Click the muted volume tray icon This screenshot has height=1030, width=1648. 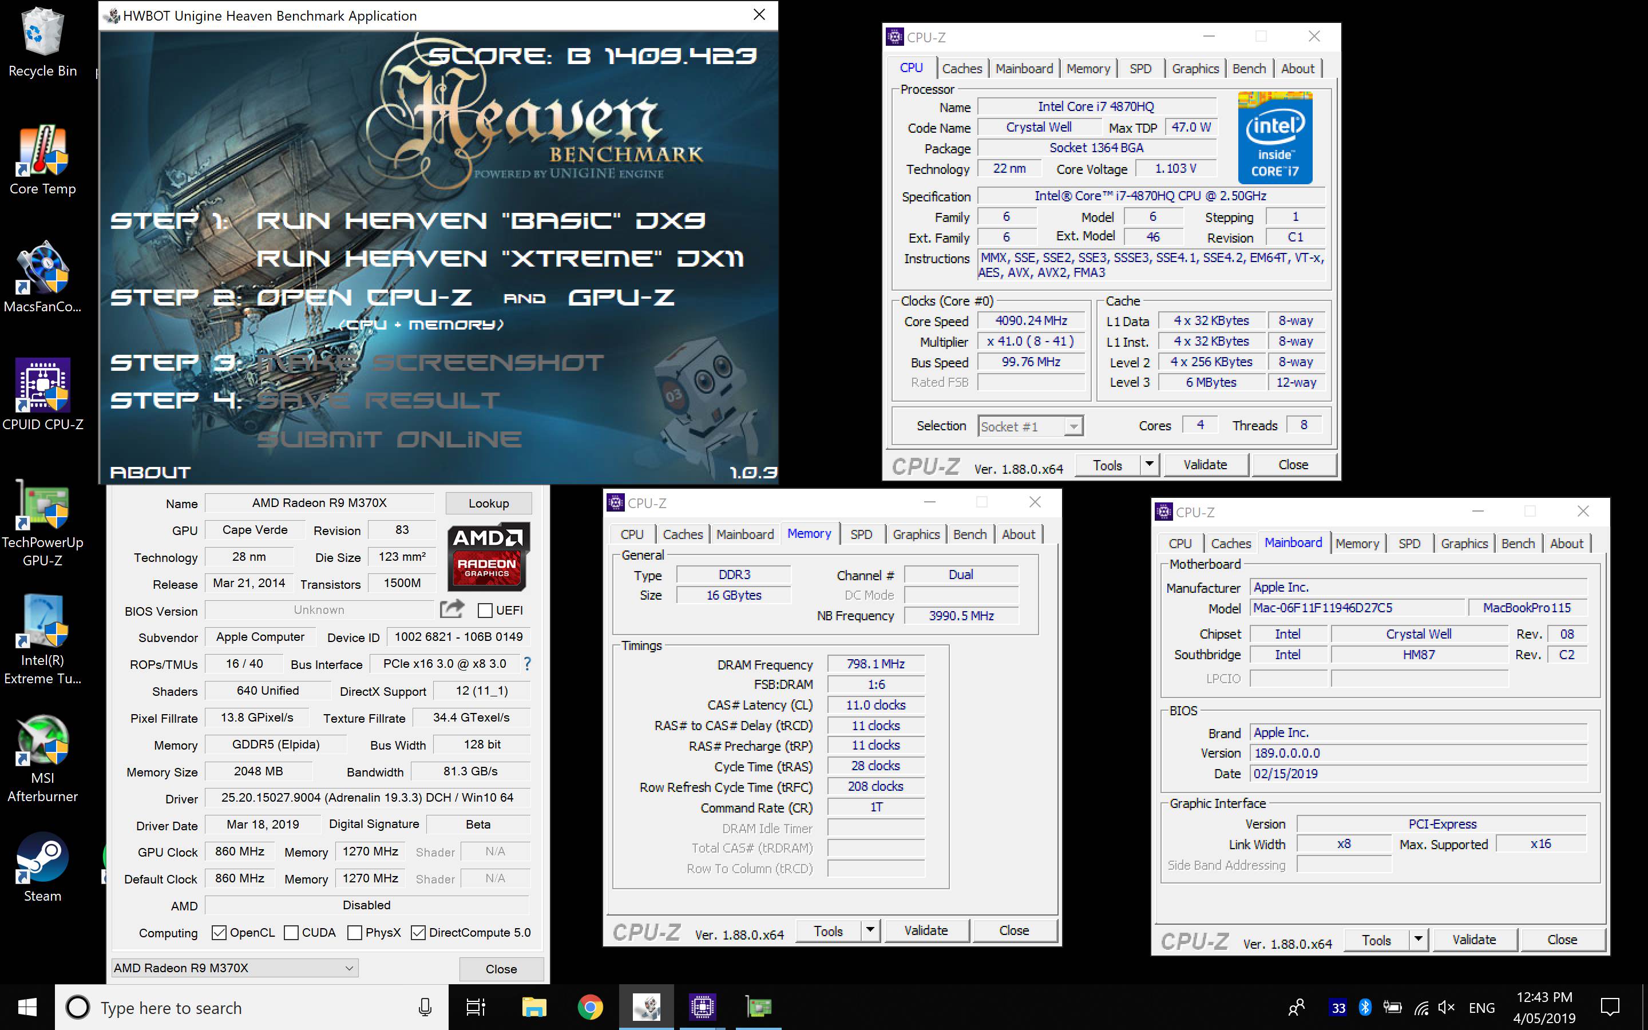tap(1447, 1007)
